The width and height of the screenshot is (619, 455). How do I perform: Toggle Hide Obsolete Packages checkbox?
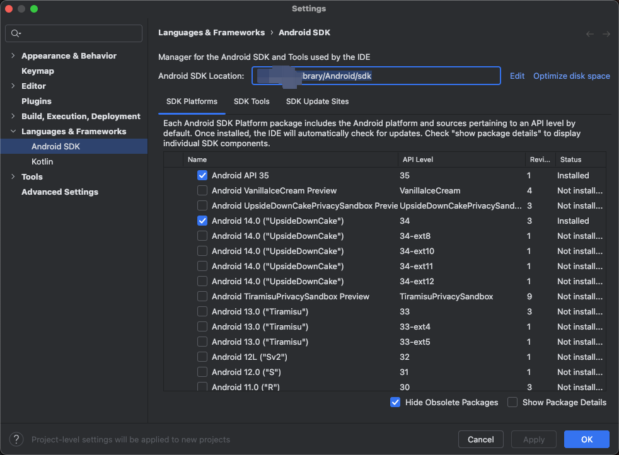click(395, 402)
